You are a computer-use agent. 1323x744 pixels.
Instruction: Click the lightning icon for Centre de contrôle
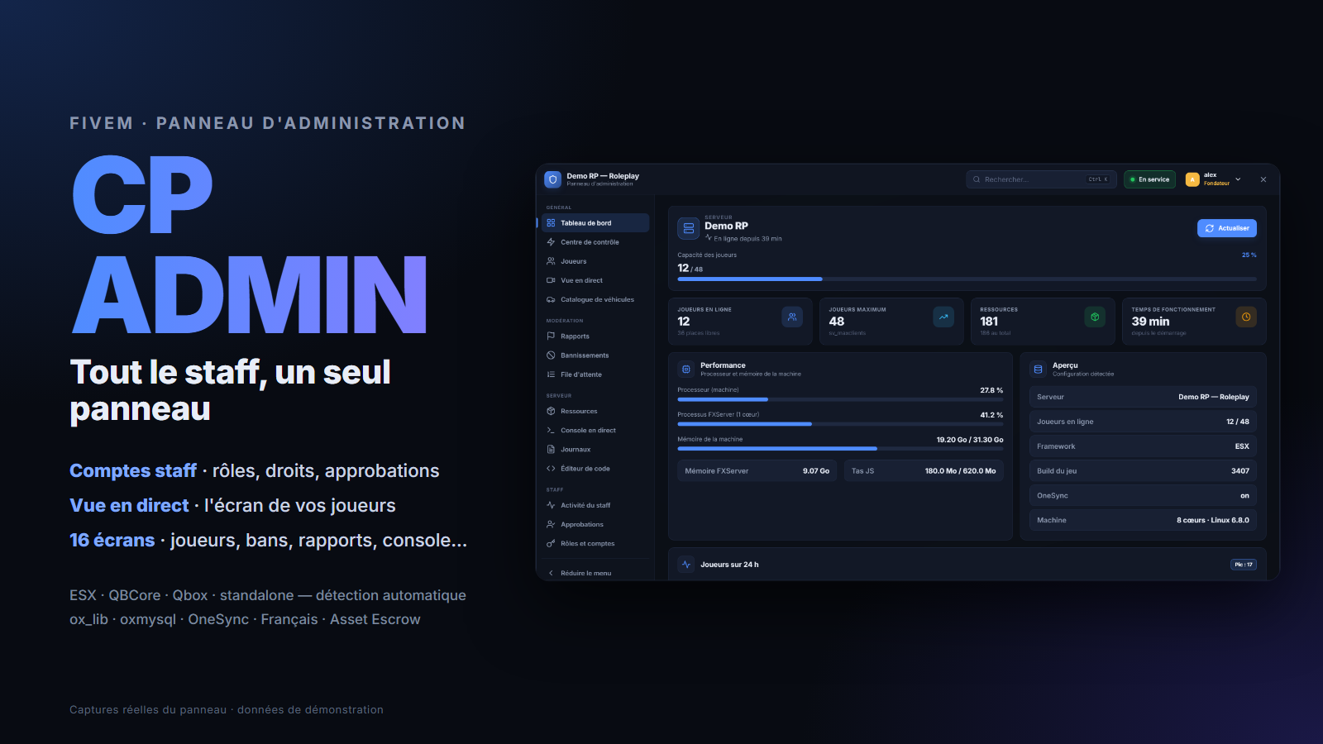[x=551, y=242]
